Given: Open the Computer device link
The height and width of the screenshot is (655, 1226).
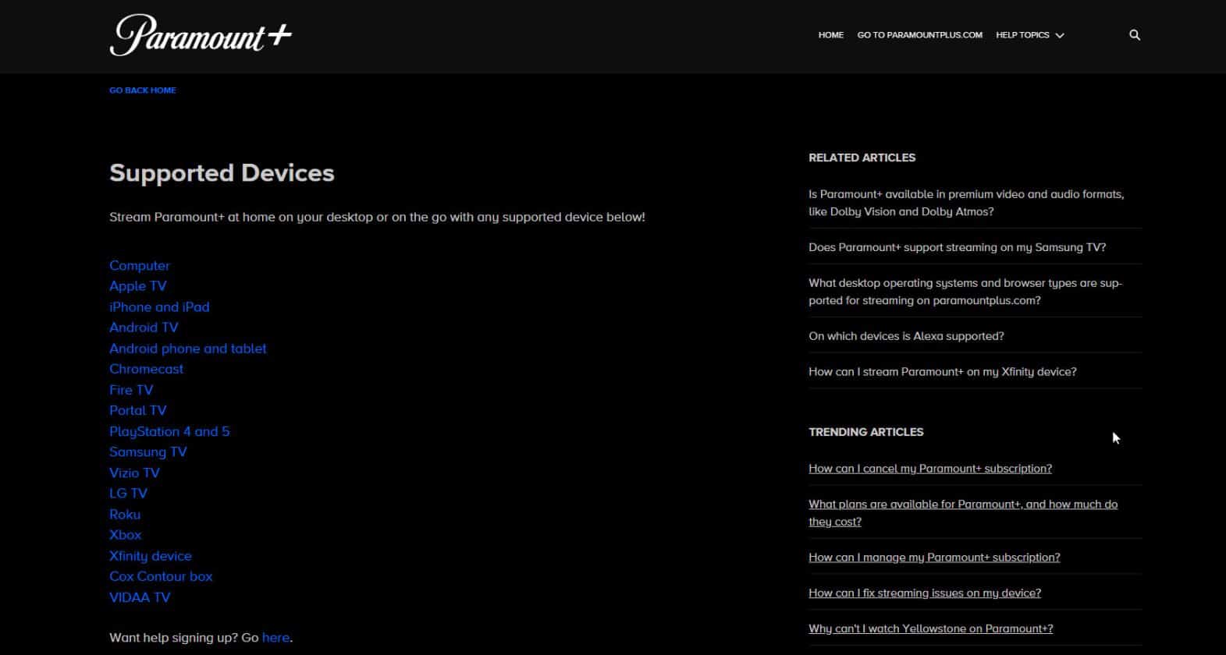Looking at the screenshot, I should (x=139, y=266).
